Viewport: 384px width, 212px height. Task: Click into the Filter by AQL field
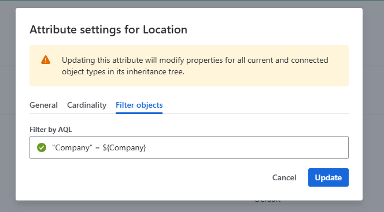pos(189,147)
